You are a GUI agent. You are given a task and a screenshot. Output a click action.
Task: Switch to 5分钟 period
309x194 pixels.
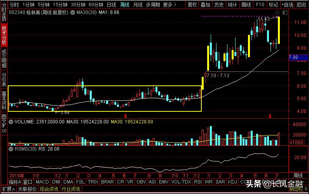click(x=44, y=5)
